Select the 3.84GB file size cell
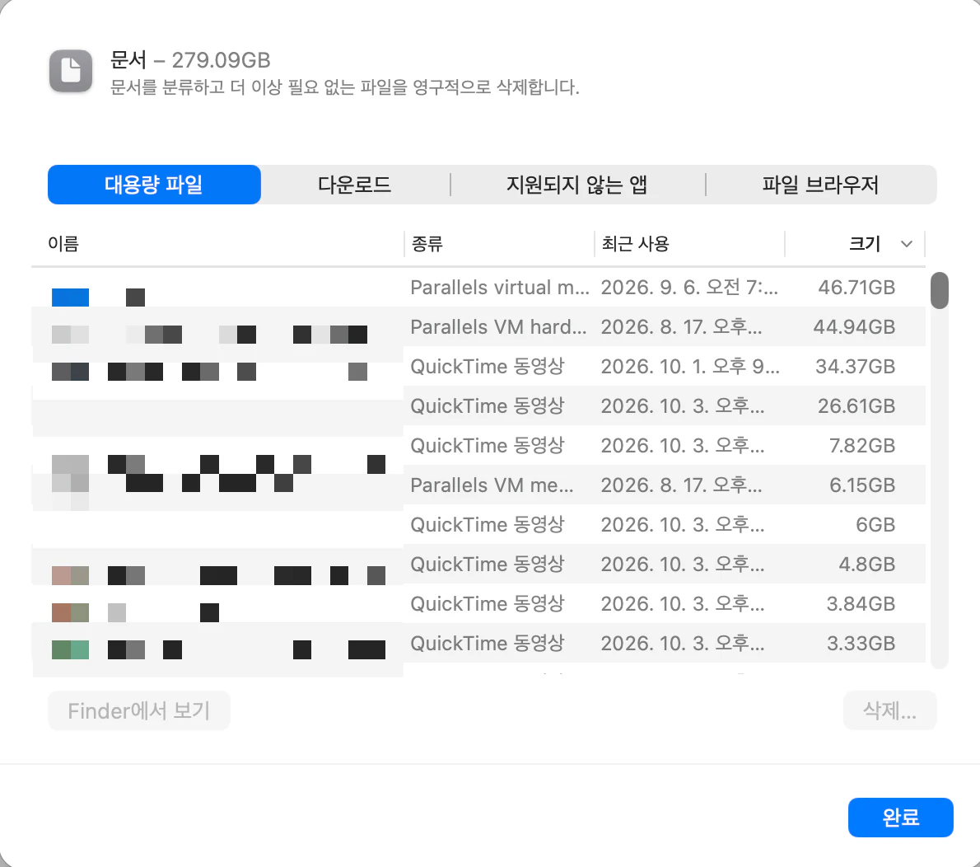This screenshot has height=867, width=980. pos(861,603)
